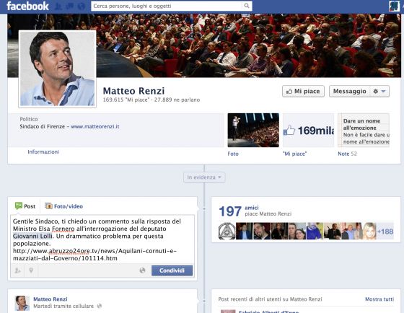Open messages icon in top bar
Viewport: 404px width, 313px height.
point(70,6)
